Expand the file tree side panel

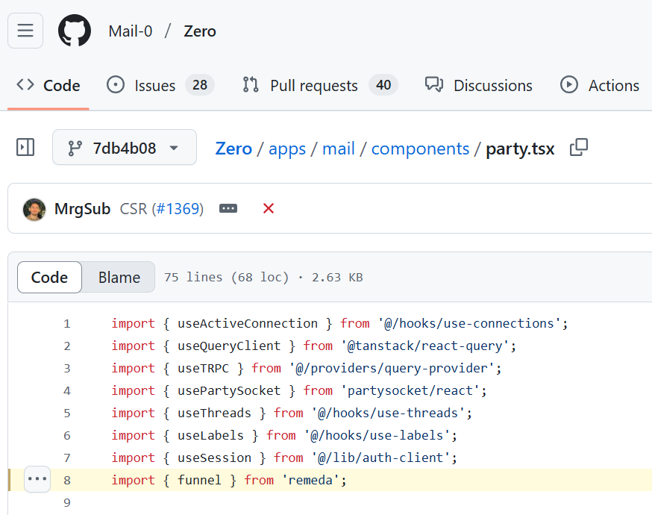point(25,147)
